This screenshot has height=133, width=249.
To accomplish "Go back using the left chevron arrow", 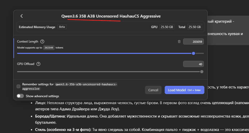I will (x=22, y=16).
